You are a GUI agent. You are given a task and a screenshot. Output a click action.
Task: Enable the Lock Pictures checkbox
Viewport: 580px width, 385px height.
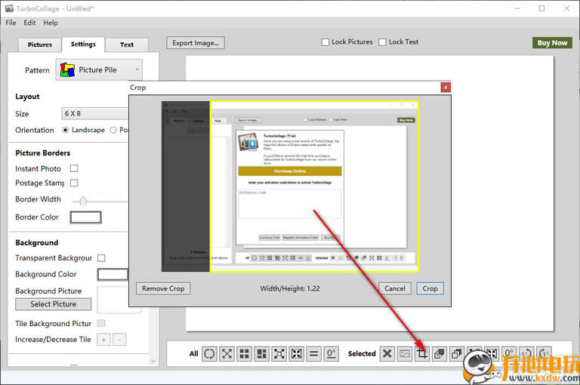pos(325,42)
